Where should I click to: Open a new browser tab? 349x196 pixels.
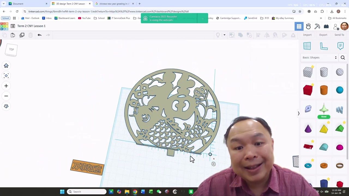(139, 4)
